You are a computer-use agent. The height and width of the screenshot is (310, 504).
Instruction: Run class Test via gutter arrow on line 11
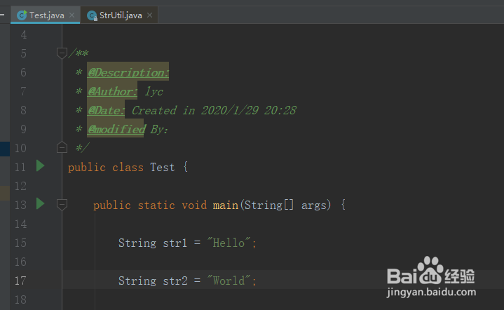(x=40, y=166)
